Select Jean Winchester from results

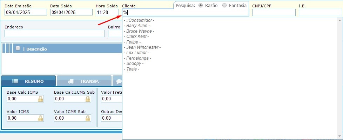click(142, 47)
